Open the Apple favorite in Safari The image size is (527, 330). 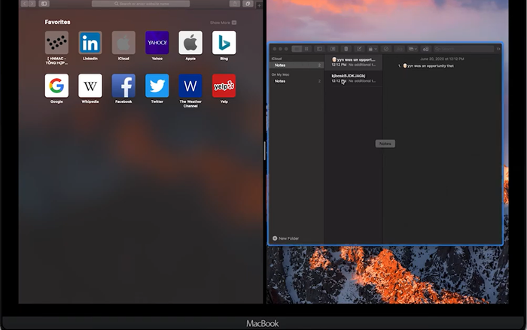190,43
